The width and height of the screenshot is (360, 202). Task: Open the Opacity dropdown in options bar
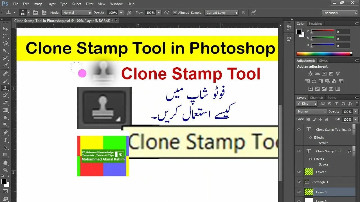[121, 13]
